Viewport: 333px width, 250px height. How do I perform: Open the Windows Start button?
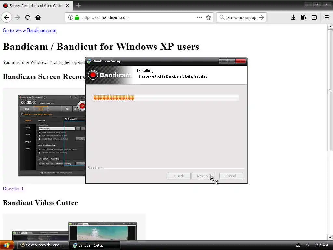pyautogui.click(x=7, y=245)
